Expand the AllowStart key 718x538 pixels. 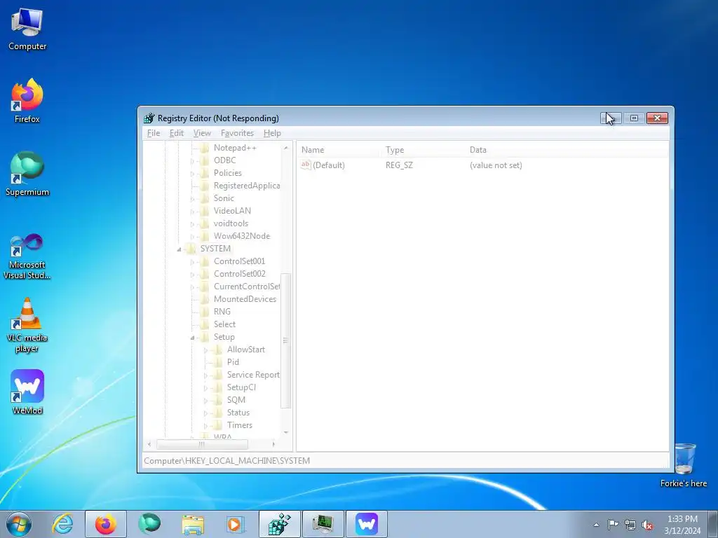tap(205, 350)
